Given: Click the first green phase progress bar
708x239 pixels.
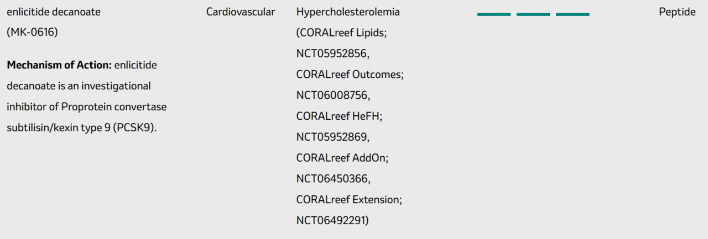Looking at the screenshot, I should pyautogui.click(x=494, y=14).
